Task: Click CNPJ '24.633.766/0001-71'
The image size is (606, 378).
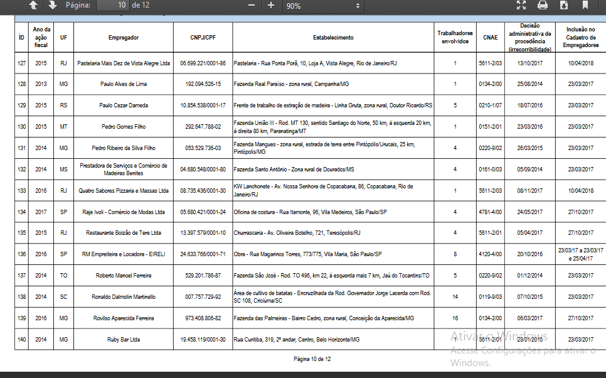Action: [x=203, y=254]
